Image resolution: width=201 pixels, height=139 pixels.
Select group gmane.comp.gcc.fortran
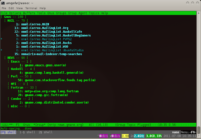pos(46,95)
